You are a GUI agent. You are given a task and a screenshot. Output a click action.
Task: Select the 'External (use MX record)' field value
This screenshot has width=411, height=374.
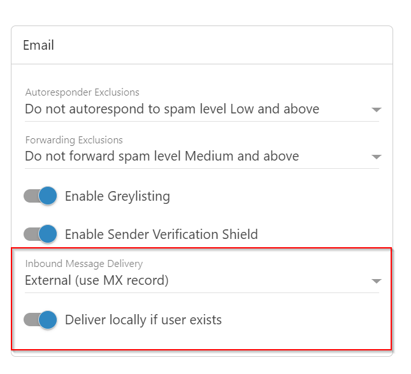point(97,280)
